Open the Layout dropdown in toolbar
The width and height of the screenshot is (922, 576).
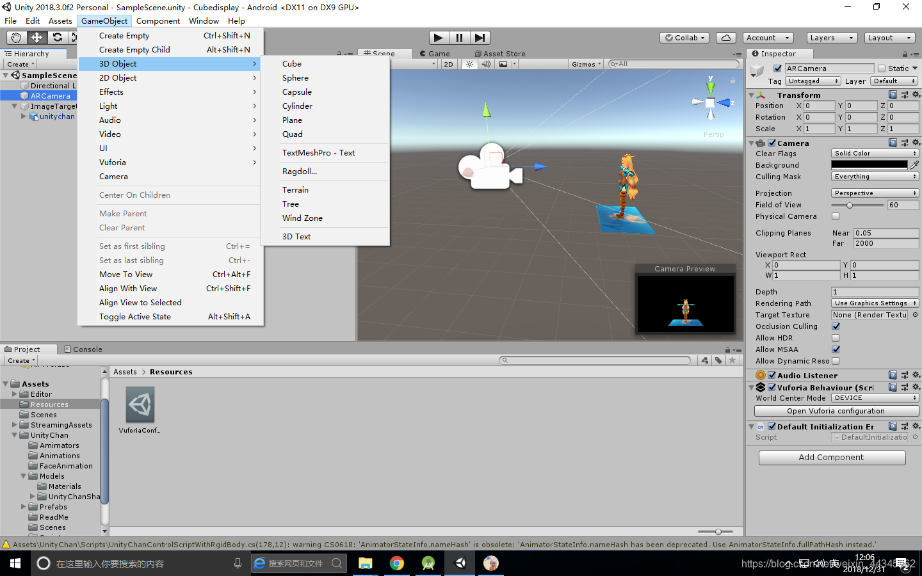click(889, 38)
